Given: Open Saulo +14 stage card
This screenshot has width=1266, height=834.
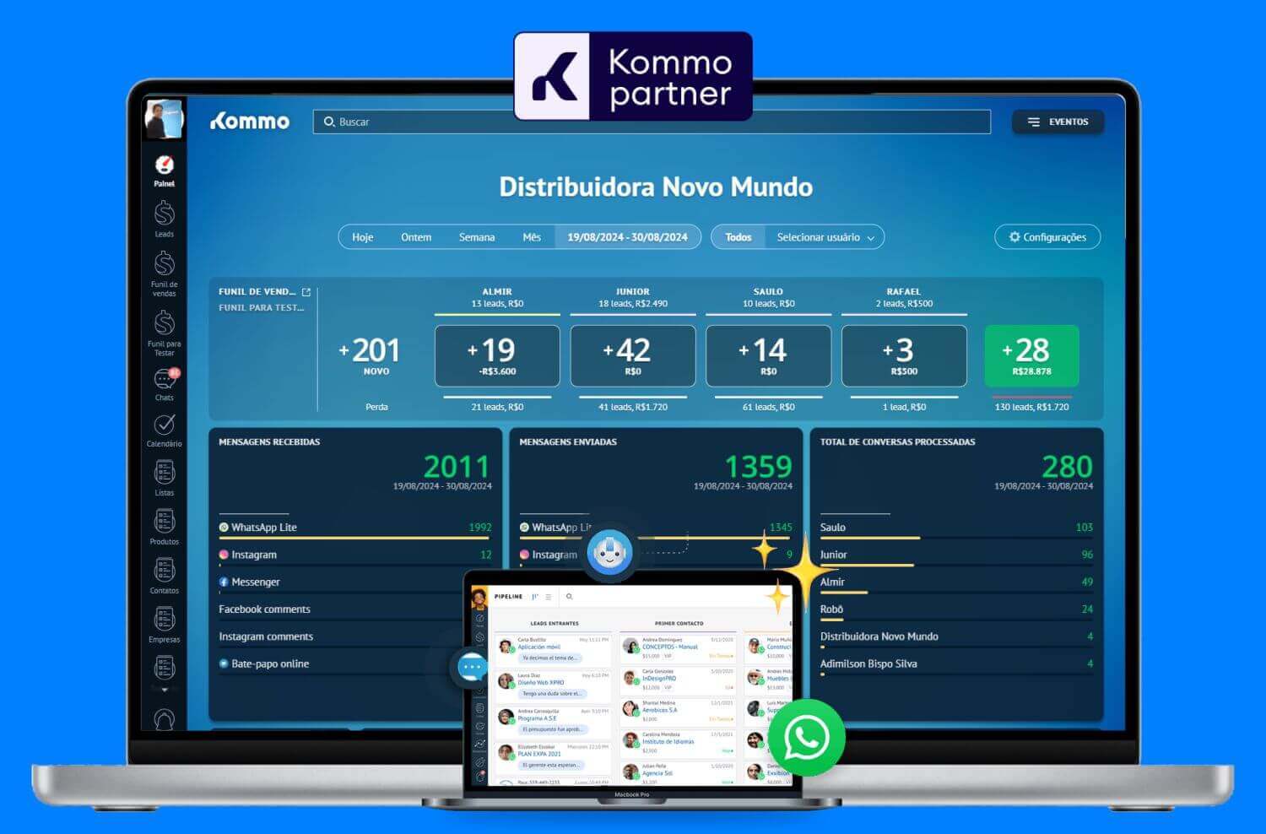Looking at the screenshot, I should point(768,356).
